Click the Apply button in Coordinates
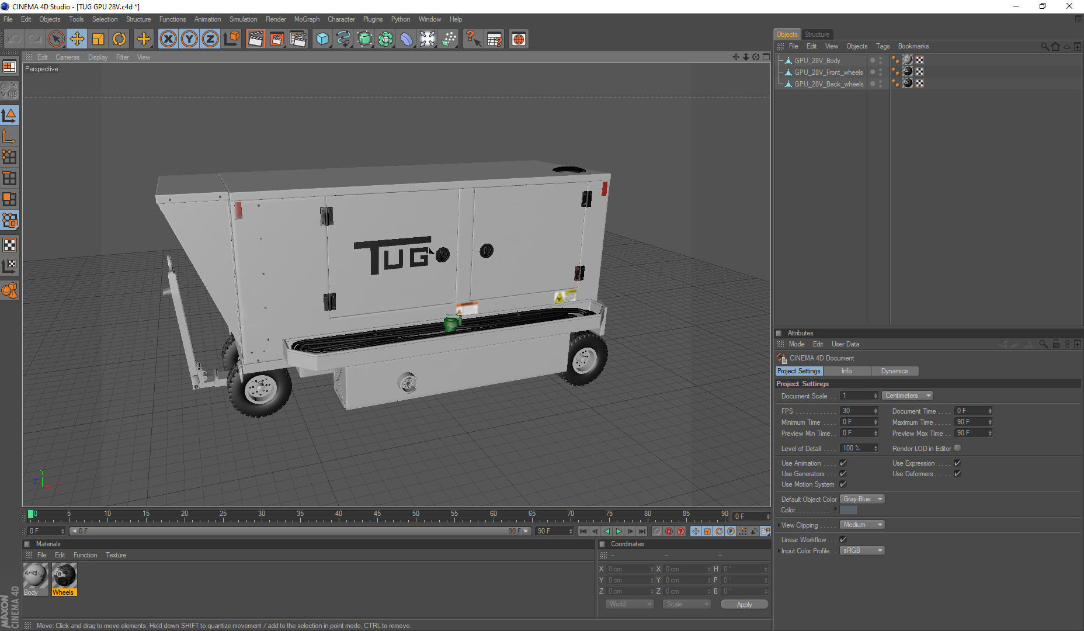Image resolution: width=1084 pixels, height=631 pixels. (x=744, y=605)
